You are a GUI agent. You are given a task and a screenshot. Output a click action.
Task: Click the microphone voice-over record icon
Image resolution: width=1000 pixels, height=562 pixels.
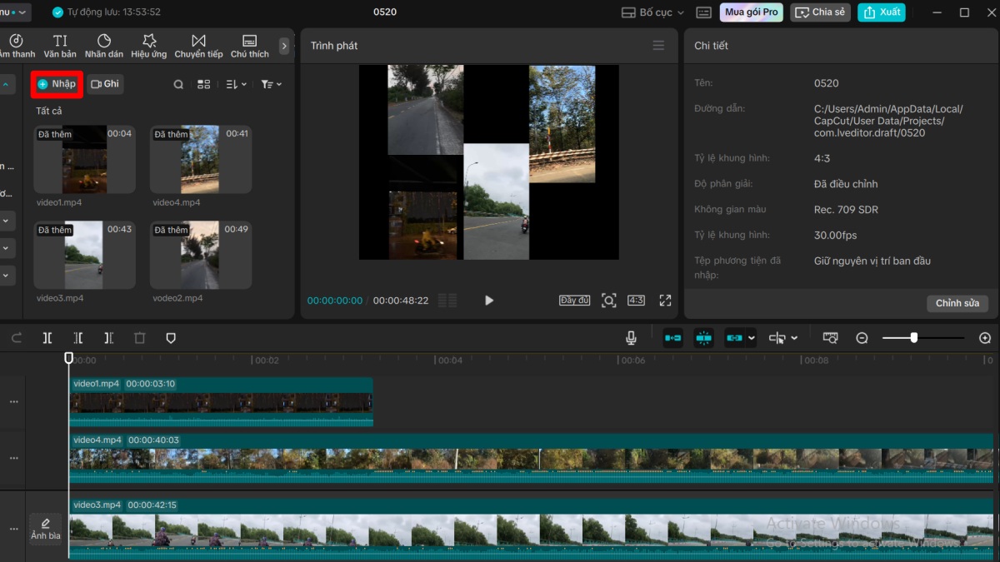[x=631, y=337]
